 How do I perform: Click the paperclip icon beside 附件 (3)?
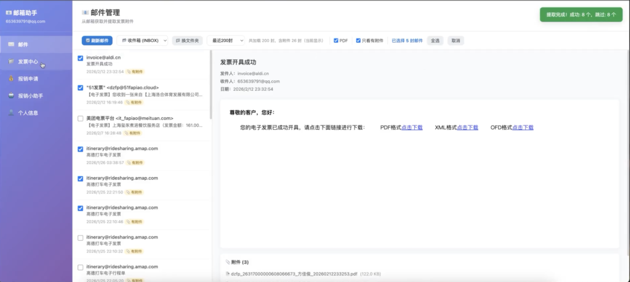tap(228, 262)
